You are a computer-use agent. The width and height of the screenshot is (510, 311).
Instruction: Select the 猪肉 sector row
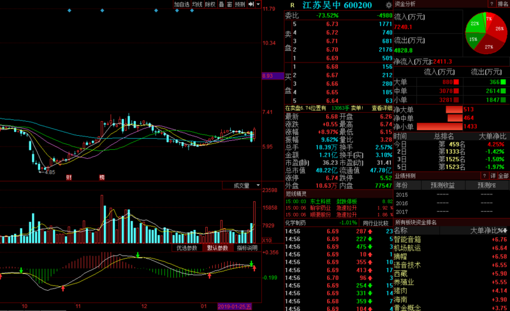pyautogui.click(x=451, y=291)
